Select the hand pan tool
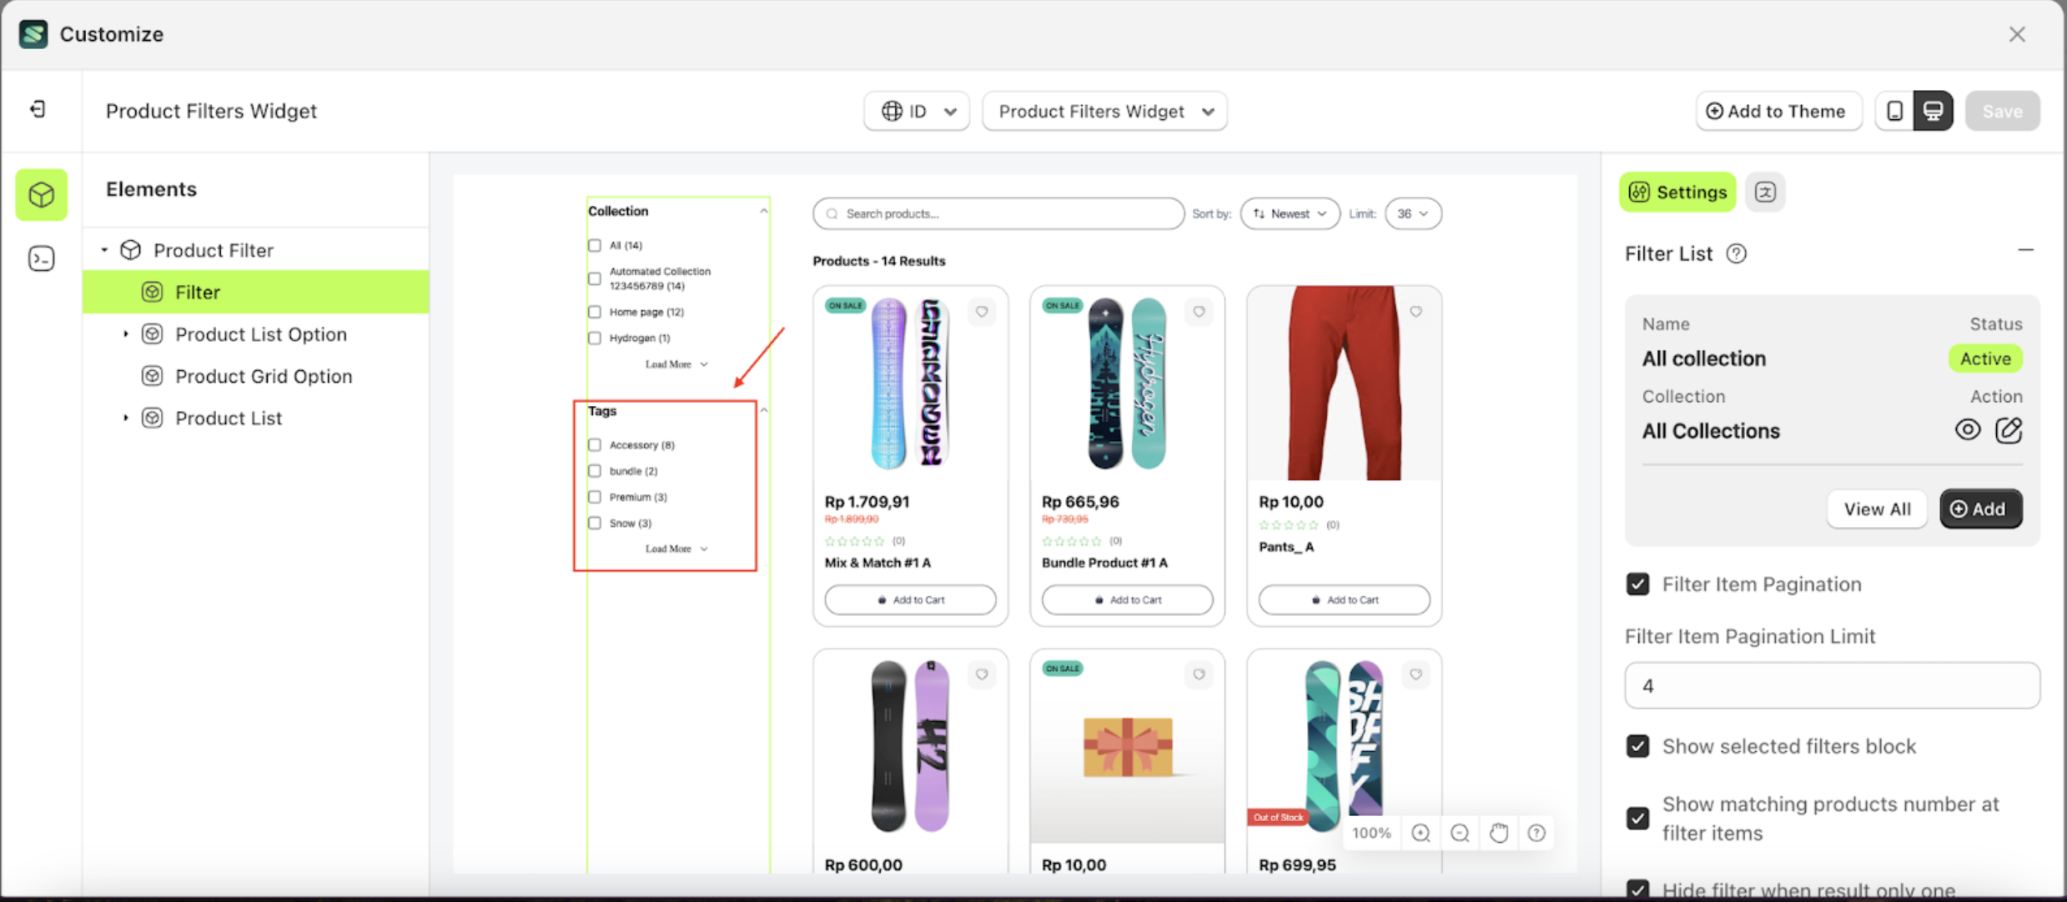Screen dimensions: 2067x902 (x=1498, y=833)
